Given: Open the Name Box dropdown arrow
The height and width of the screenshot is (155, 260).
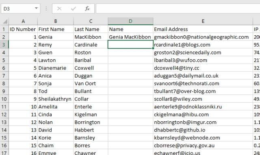Looking at the screenshot, I should (x=36, y=8).
